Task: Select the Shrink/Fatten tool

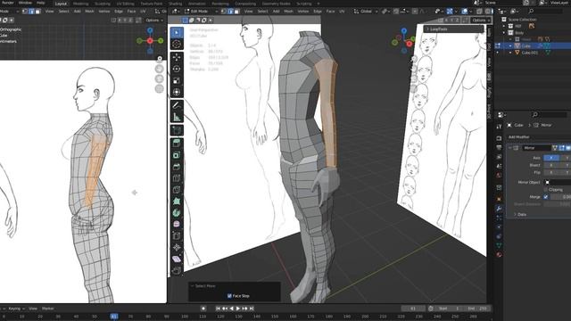Action: pos(177,247)
